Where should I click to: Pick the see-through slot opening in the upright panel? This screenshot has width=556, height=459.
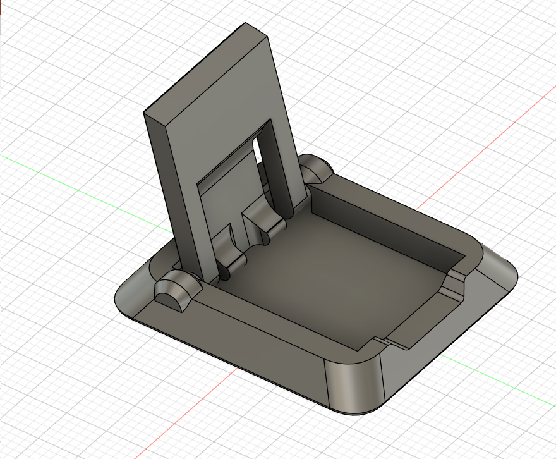tap(258, 150)
